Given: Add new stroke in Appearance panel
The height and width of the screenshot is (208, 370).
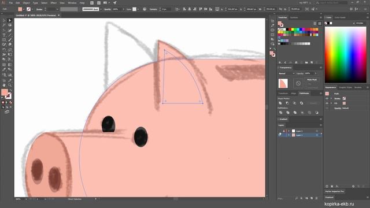Looking at the screenshot, I should [327, 186].
